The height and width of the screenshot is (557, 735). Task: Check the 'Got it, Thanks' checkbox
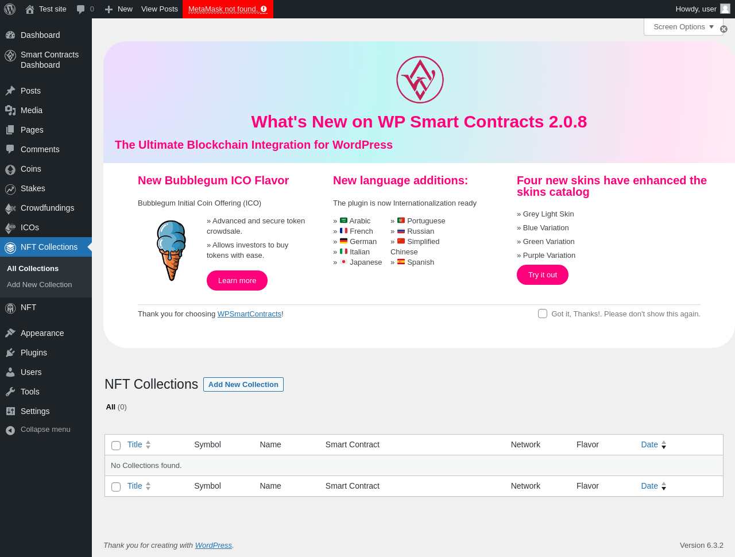pos(543,314)
